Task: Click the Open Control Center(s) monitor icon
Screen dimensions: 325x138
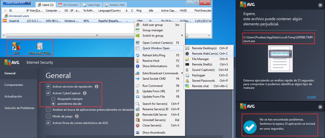Action: click(x=138, y=43)
